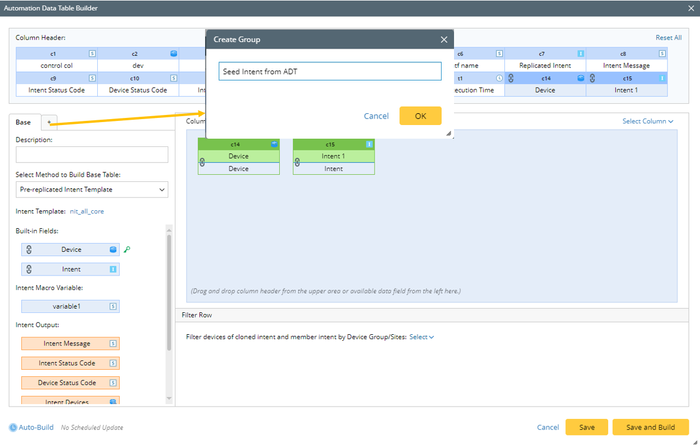
Task: Click device icon in Device built-in field
Action: (113, 249)
